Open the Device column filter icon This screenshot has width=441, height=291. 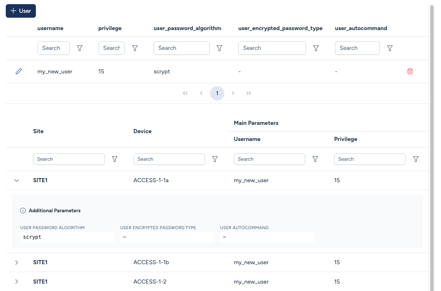215,159
